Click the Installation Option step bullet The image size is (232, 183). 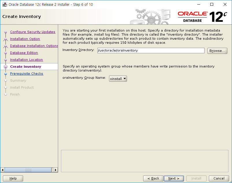point(5,39)
